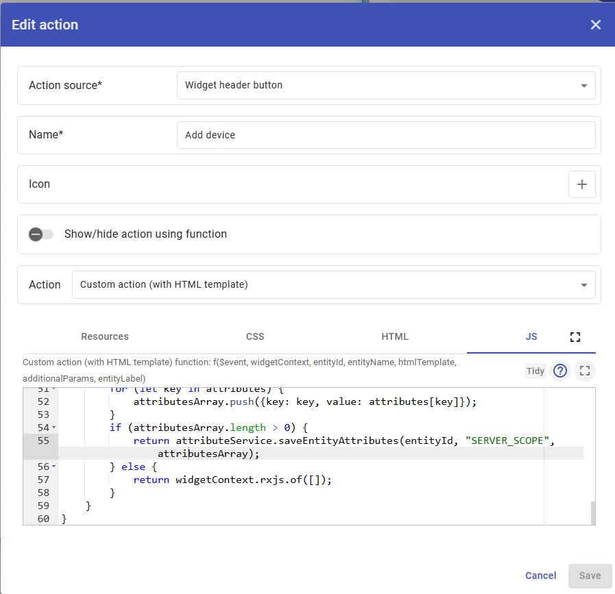
Task: Toggle code editor fullscreen next to help
Action: click(584, 371)
